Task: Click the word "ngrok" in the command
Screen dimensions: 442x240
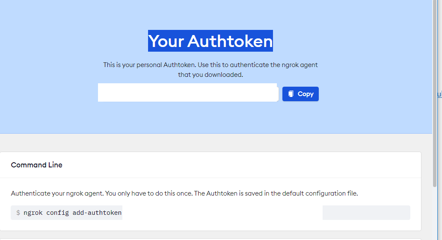Action: point(33,213)
